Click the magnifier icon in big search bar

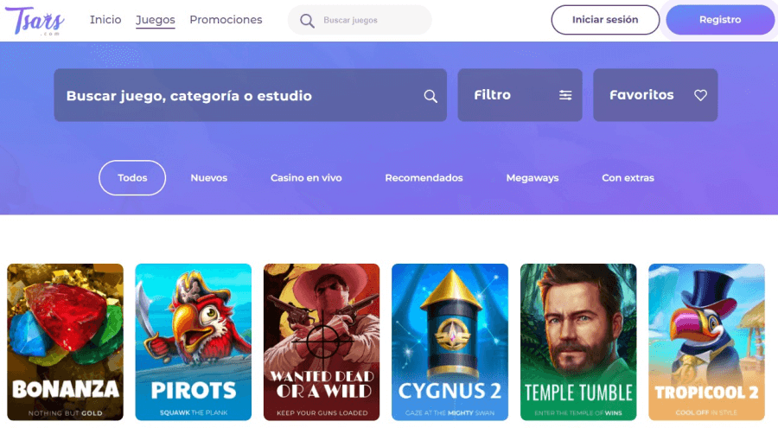(x=430, y=96)
